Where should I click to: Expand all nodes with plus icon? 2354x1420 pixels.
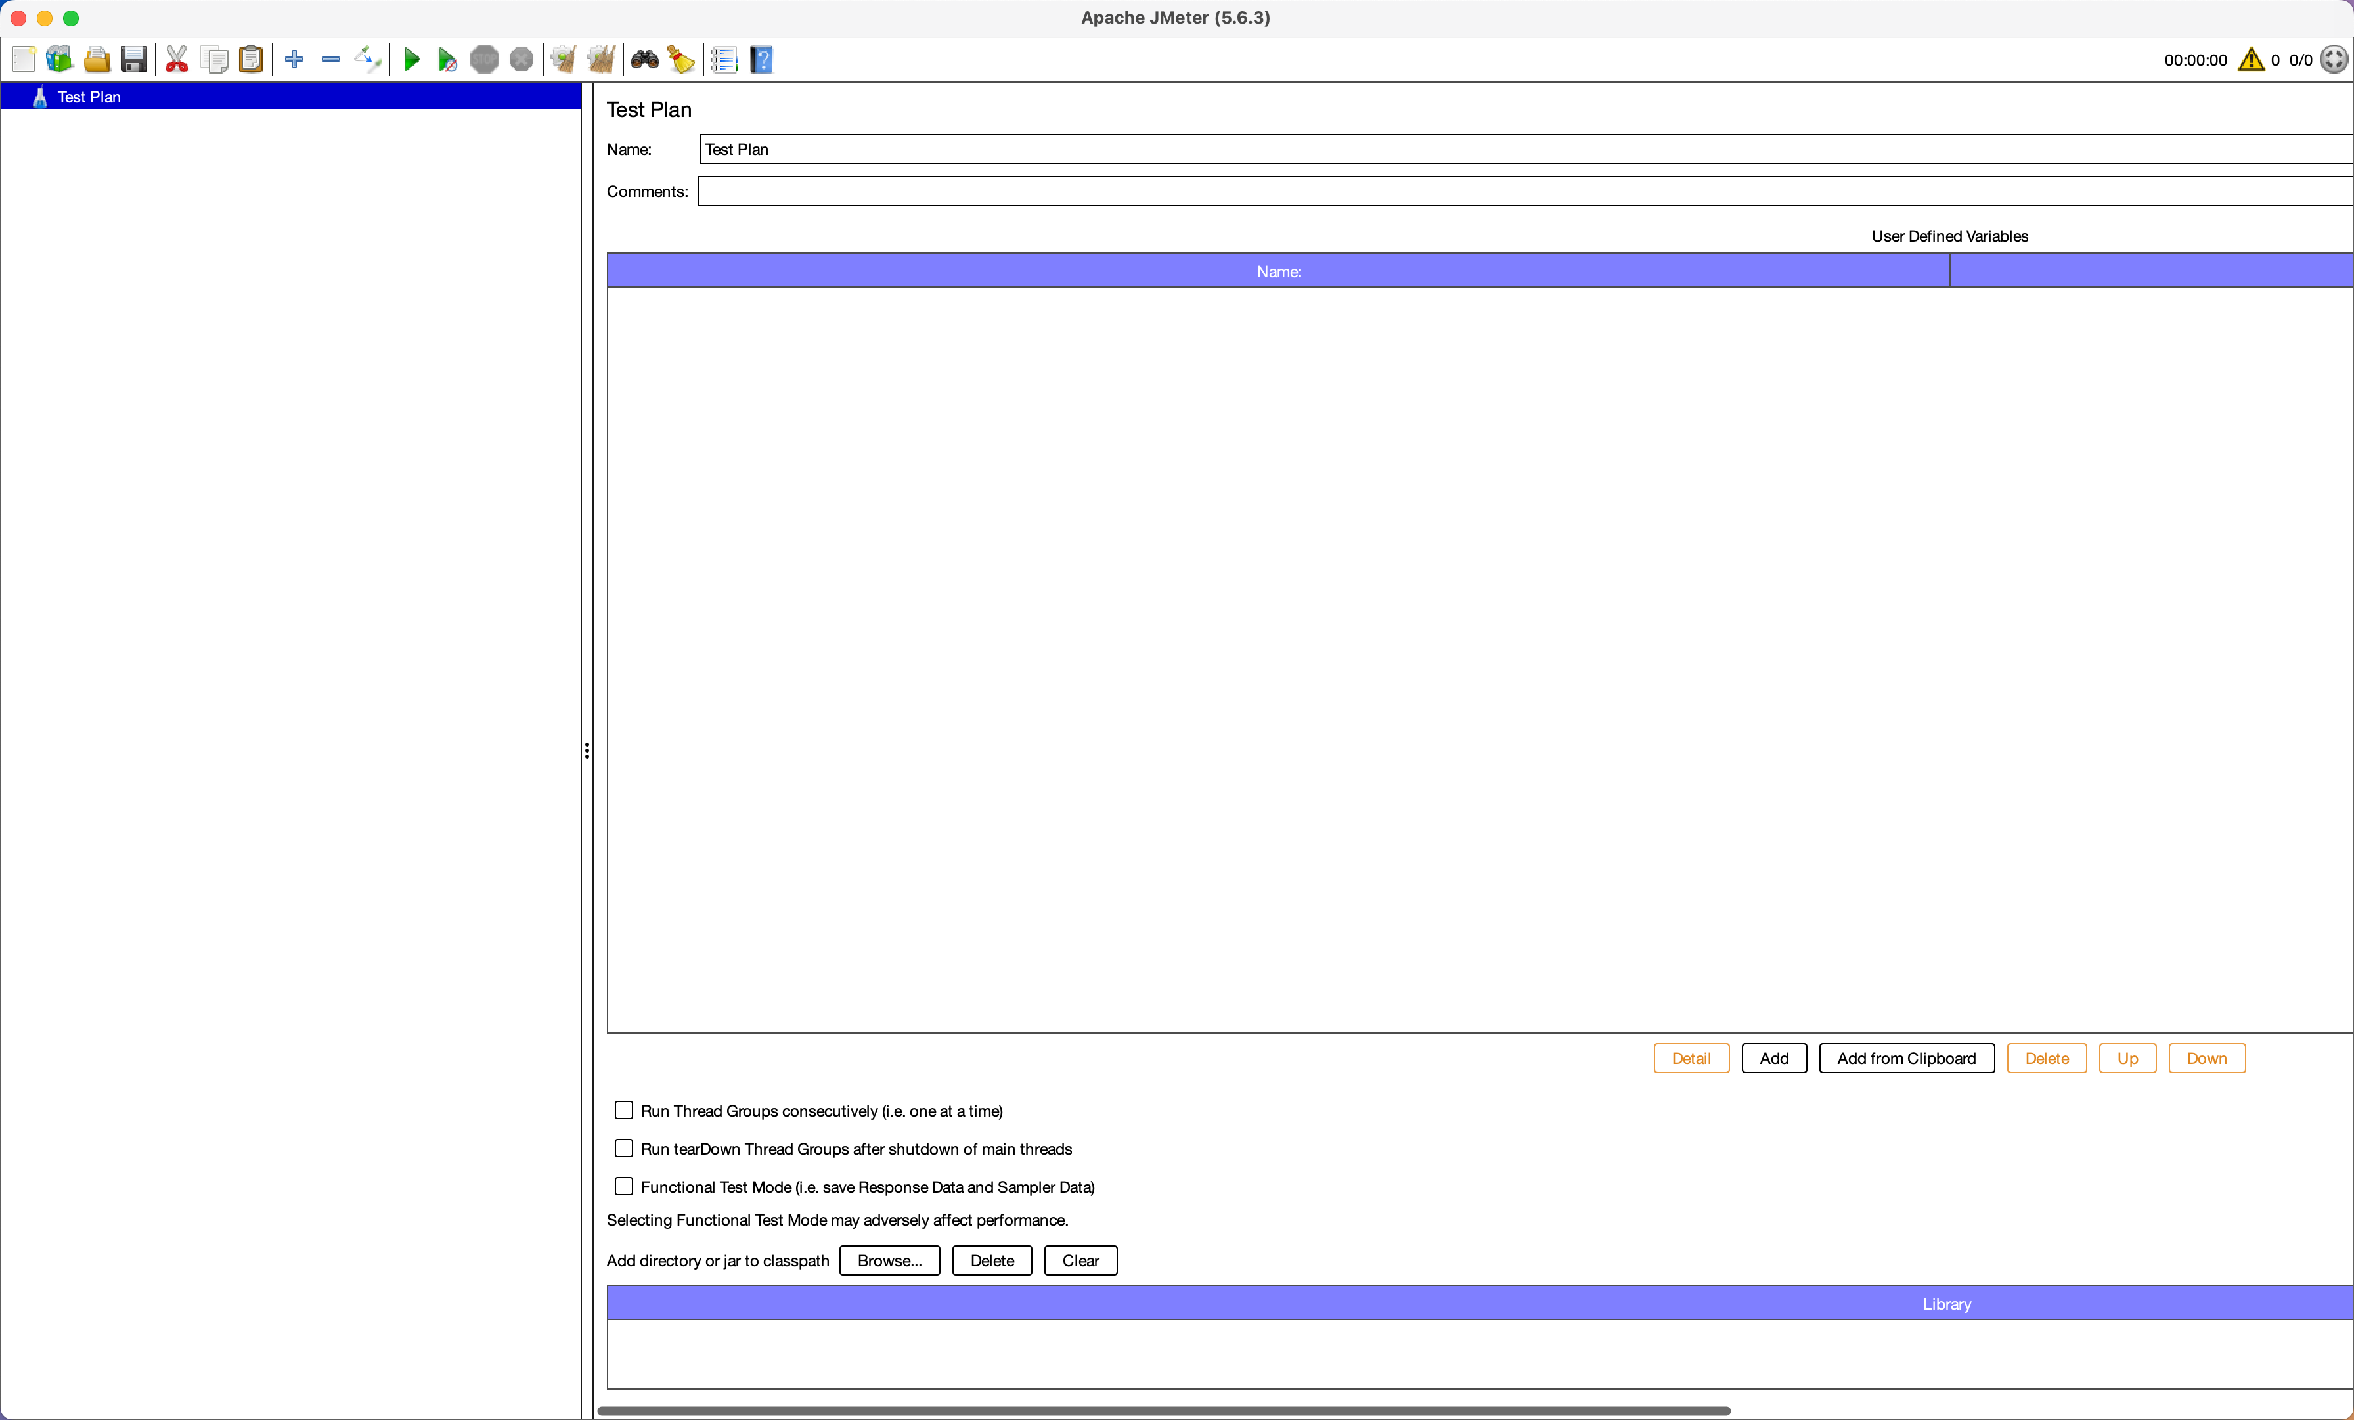294,59
